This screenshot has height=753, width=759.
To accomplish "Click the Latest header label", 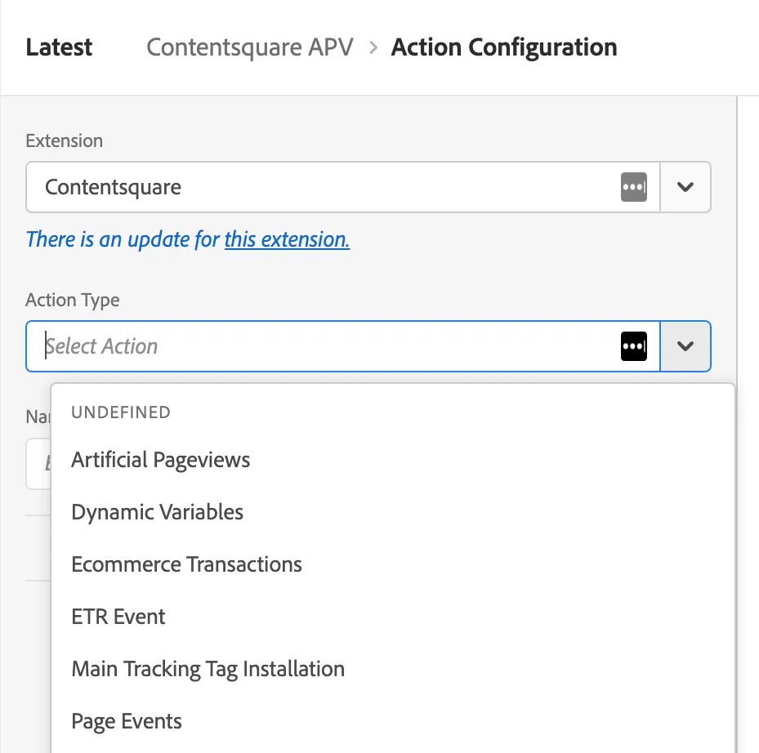I will (x=59, y=47).
